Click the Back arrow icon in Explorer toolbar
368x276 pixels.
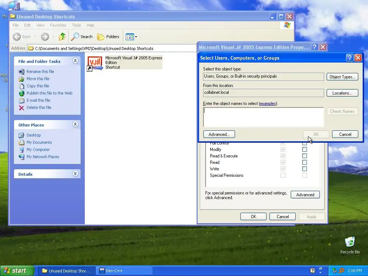coord(17,37)
